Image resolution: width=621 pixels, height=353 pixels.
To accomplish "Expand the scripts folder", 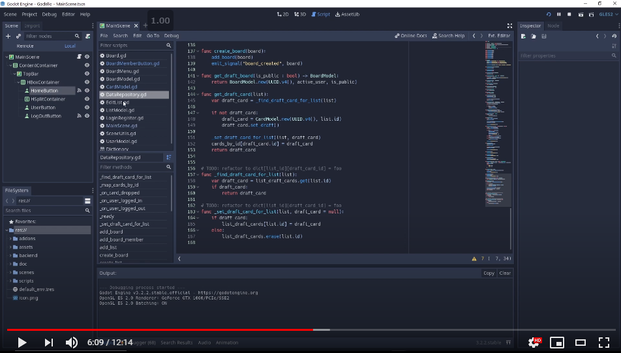I will pos(10,281).
